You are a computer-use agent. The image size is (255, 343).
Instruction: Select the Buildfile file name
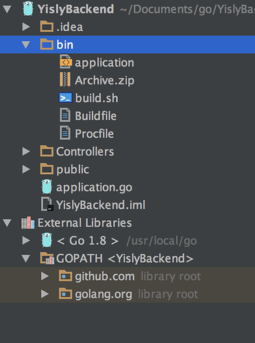click(96, 116)
